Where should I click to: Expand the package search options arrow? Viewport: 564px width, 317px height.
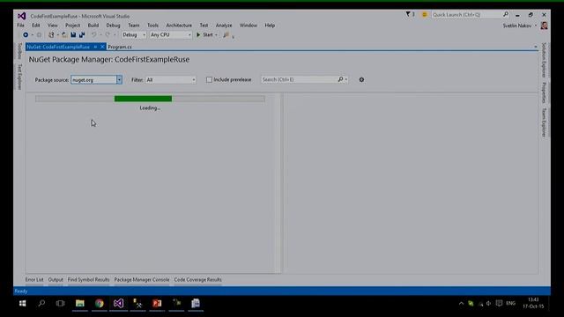(346, 79)
